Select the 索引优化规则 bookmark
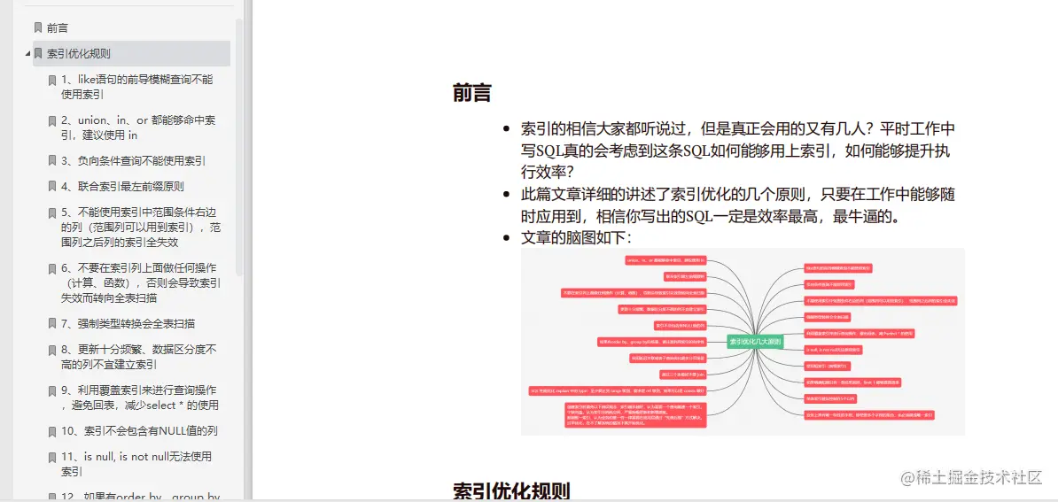This screenshot has width=1058, height=502. (x=79, y=53)
